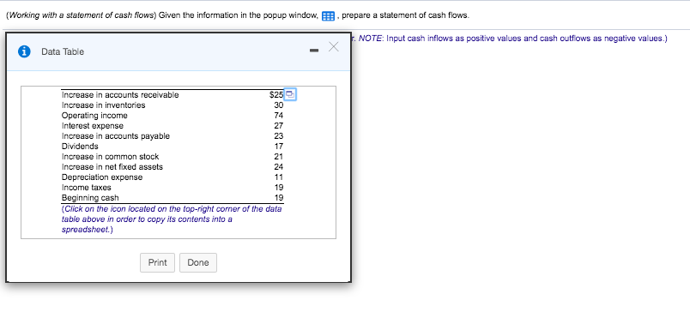The width and height of the screenshot is (690, 324).
Task: Select 'Beginning cash' row label
Action: click(x=90, y=197)
